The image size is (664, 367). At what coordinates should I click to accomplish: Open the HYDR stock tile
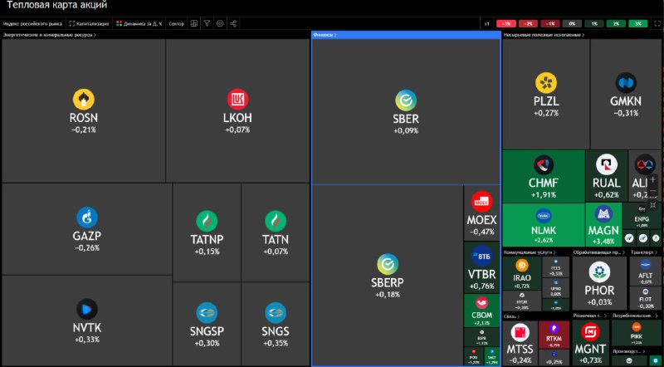522,301
